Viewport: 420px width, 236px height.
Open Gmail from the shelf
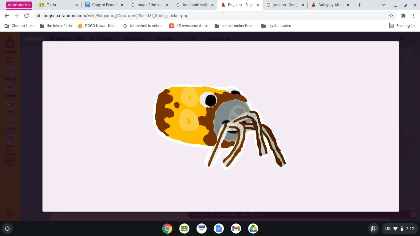point(236,229)
